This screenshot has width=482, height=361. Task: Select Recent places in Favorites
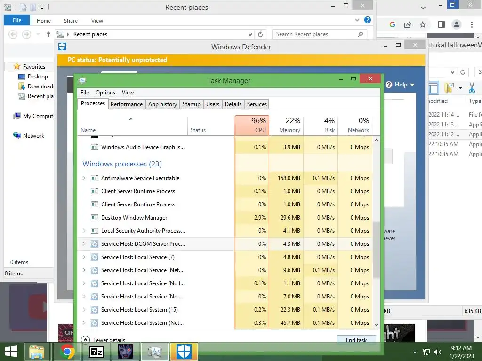(x=36, y=96)
